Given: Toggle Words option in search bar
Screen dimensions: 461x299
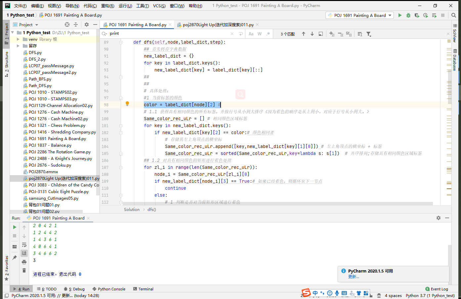Looking at the screenshot, I should [x=260, y=34].
